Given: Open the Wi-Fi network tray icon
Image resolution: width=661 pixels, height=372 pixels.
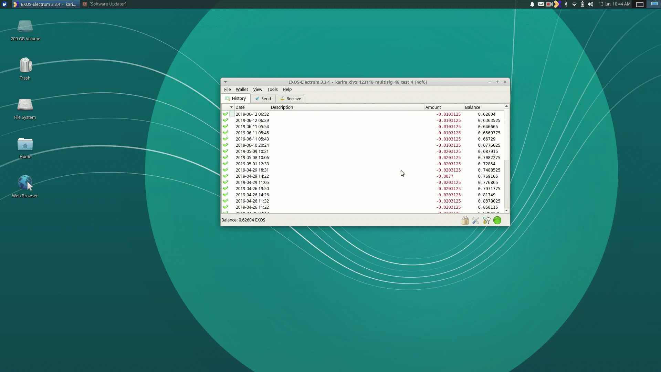Looking at the screenshot, I should 574,4.
